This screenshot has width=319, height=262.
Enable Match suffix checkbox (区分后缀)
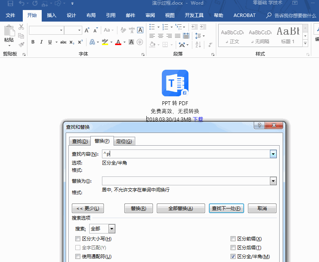coord(233,247)
